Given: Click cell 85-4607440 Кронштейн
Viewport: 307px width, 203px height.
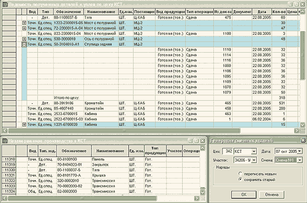Looking at the screenshot, I should 68,108.
